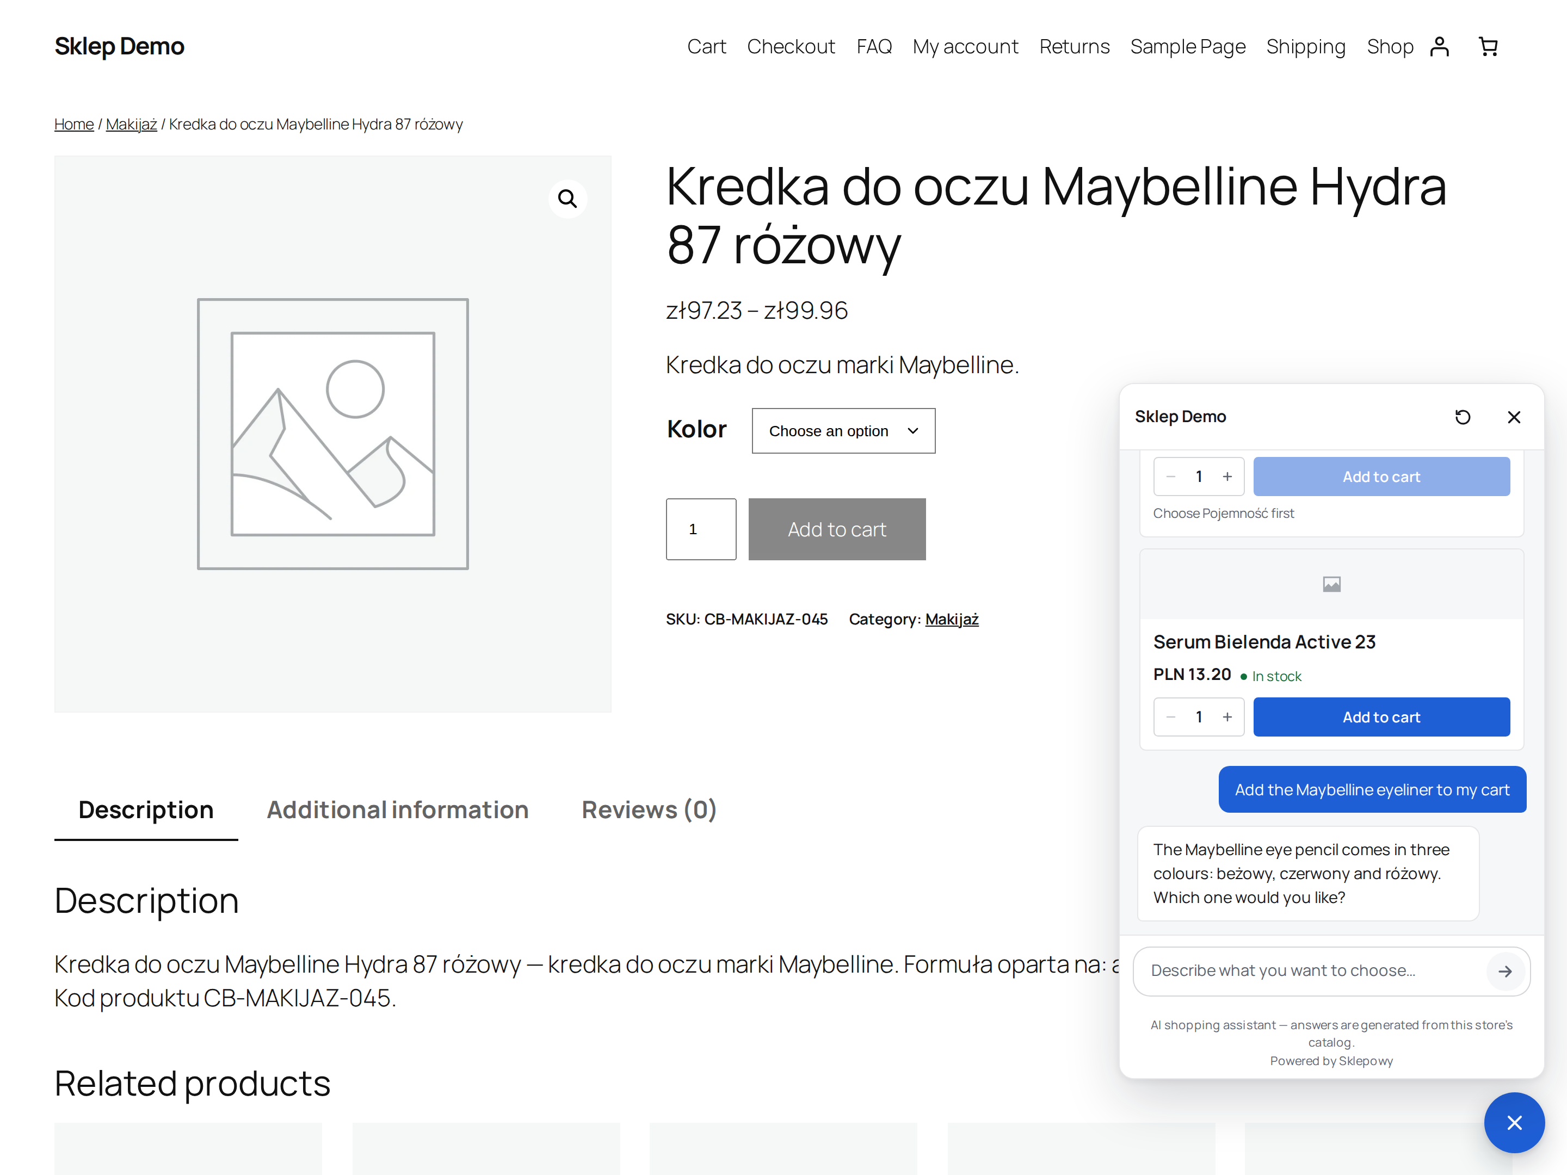
Task: Open the Shipping page
Action: coord(1306,47)
